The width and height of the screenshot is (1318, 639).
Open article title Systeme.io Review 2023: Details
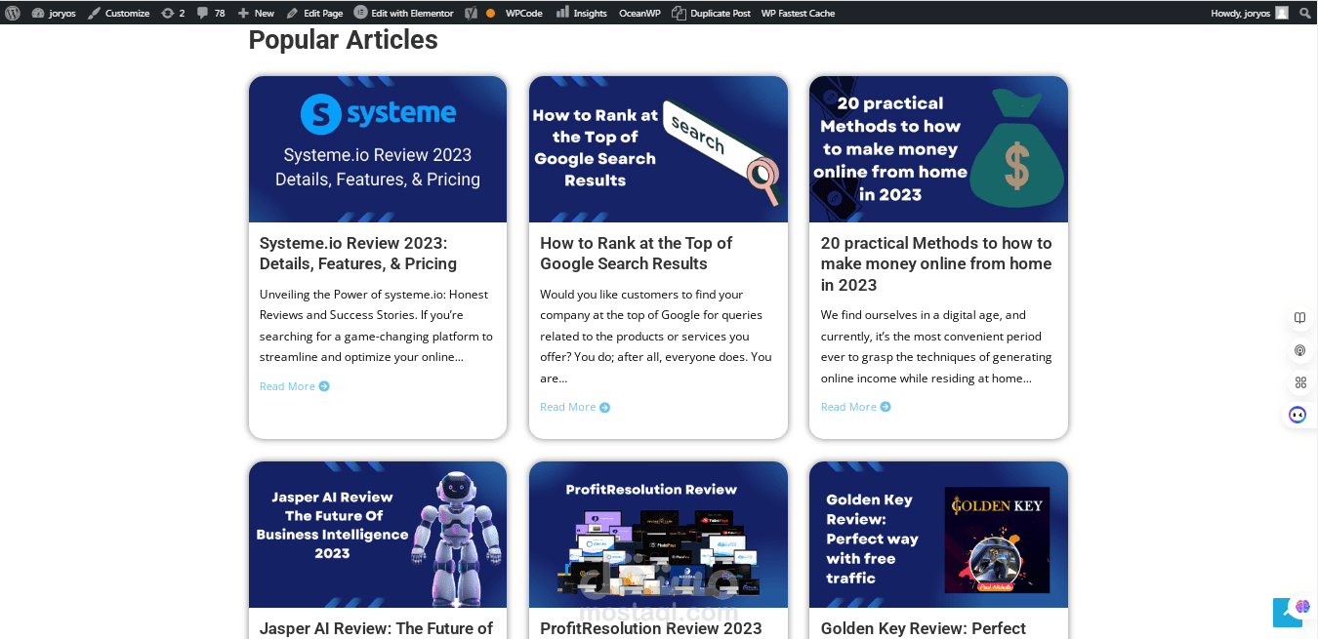click(358, 254)
